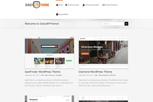
Task: Click the Directory tag under SpotFinder
Action: click(x=52, y=75)
